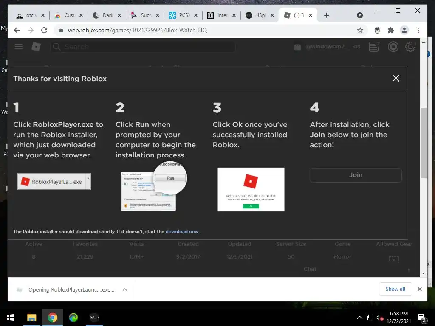Click the 'Opening RobloxPlayerLaunc....exe' download item
This screenshot has height=326, width=435.
[71, 289]
